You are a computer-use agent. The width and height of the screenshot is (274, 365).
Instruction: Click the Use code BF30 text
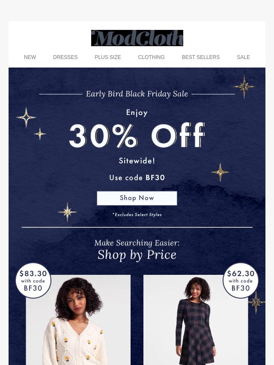coord(137,178)
